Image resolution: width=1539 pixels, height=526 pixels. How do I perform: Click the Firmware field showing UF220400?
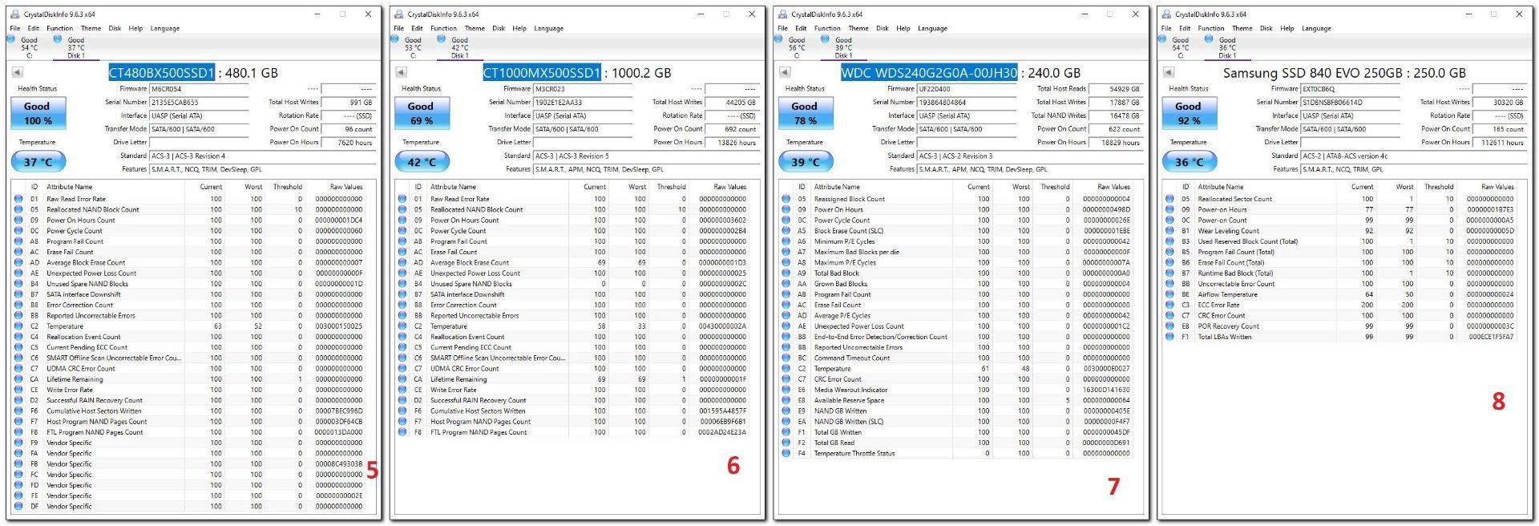(x=967, y=89)
